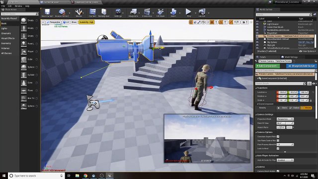Select the Lights category in Place Actors

click(4, 28)
